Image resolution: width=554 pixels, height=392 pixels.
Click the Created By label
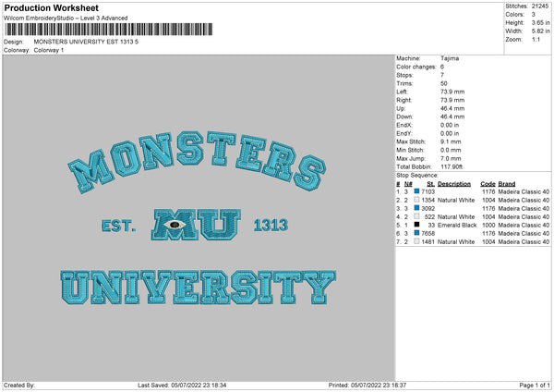tap(19, 385)
